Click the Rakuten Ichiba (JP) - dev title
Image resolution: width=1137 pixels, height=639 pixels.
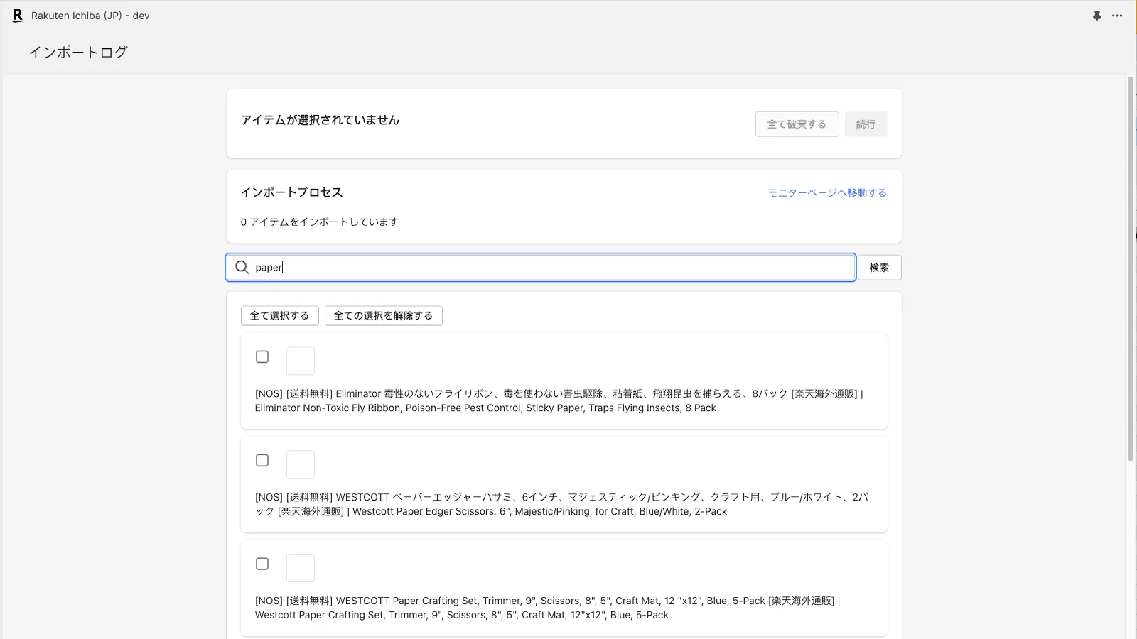click(90, 16)
